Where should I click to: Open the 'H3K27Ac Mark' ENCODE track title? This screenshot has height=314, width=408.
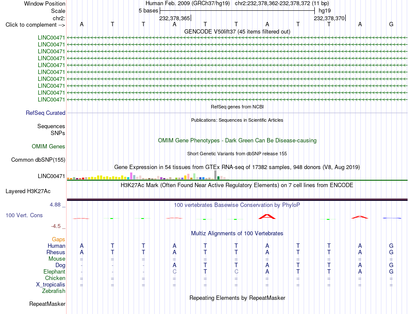237,185
